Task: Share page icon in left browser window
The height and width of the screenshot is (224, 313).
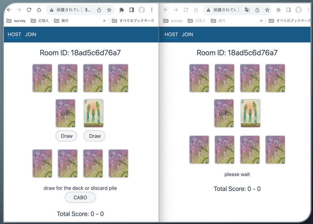Action: (x=99, y=10)
